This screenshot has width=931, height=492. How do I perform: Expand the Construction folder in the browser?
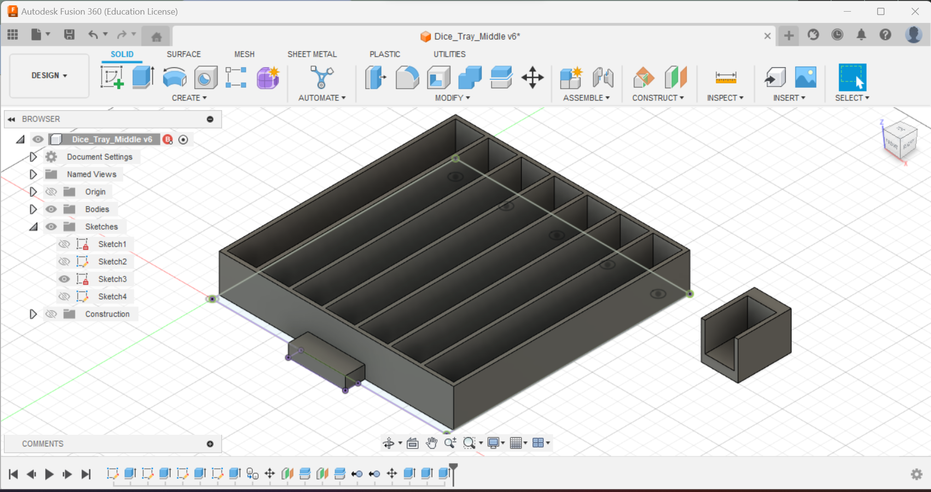point(33,314)
